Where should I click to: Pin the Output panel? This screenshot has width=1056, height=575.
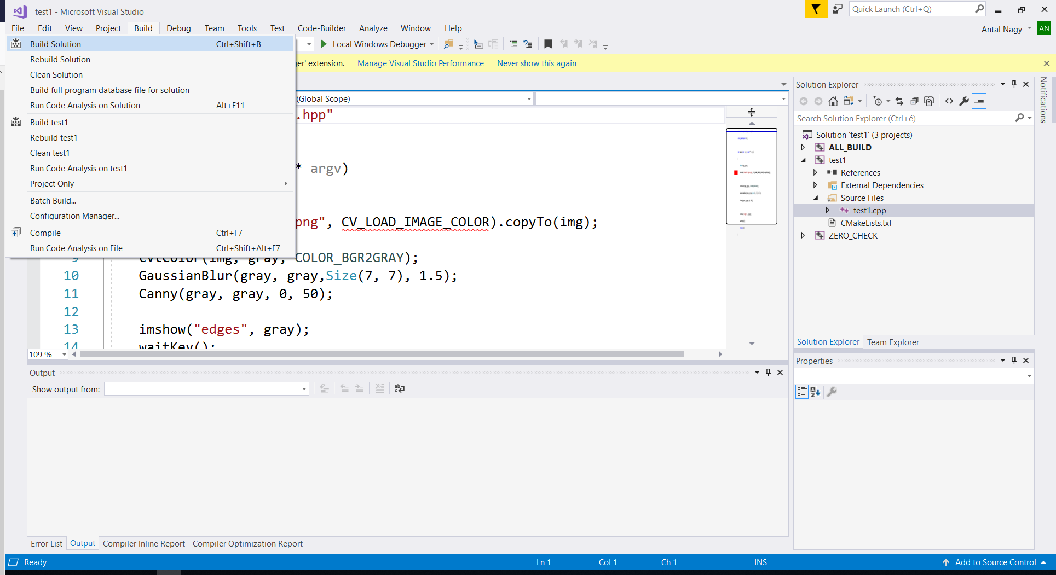pyautogui.click(x=768, y=373)
